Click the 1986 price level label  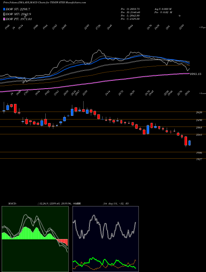(x=199, y=153)
